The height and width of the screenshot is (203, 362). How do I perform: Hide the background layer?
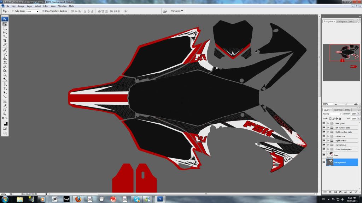click(324, 162)
